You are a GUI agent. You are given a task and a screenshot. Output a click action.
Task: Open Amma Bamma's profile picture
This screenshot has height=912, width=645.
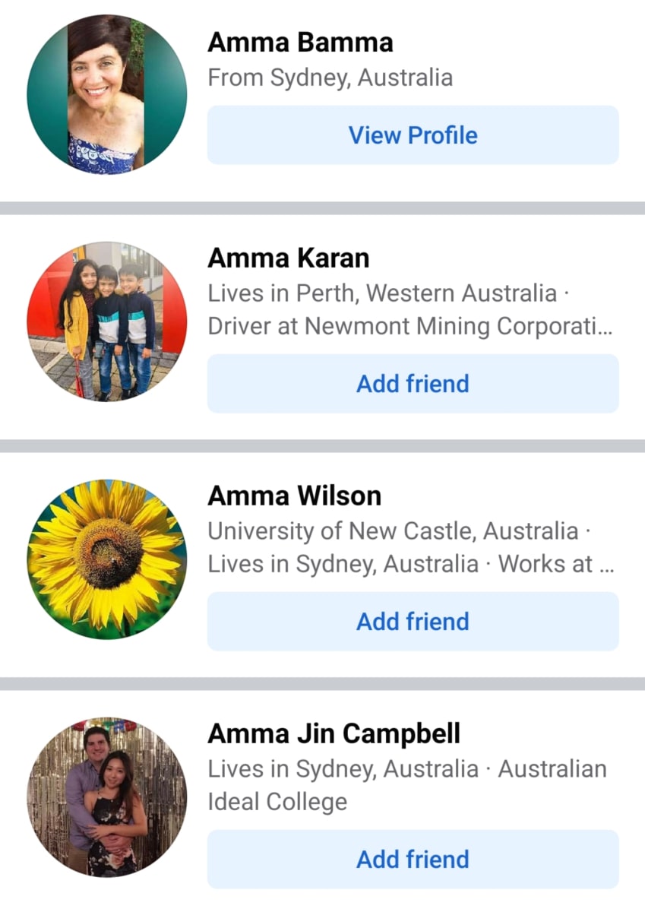pos(107,94)
